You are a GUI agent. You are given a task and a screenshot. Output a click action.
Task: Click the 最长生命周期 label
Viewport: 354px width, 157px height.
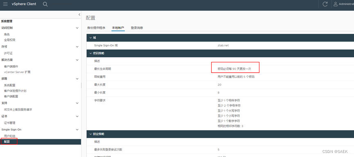point(103,69)
